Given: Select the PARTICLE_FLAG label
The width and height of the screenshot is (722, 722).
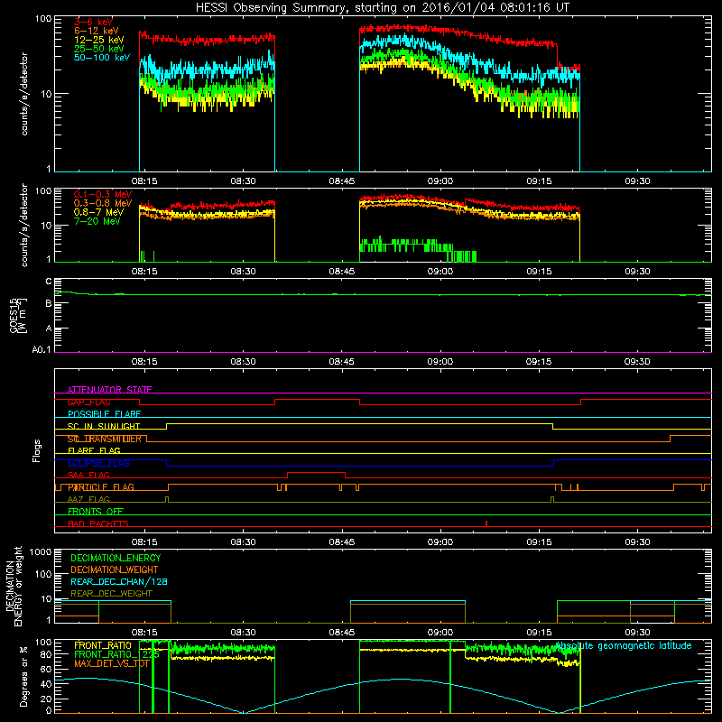Looking at the screenshot, I should click(101, 487).
